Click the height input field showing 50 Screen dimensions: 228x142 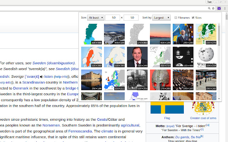coord(131,17)
